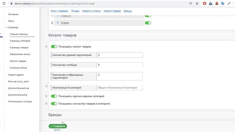Open the blue extension icon after Opera

coord(210,3)
